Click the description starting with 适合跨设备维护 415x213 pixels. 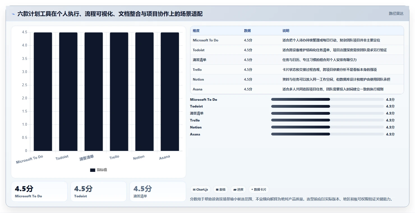(335, 50)
